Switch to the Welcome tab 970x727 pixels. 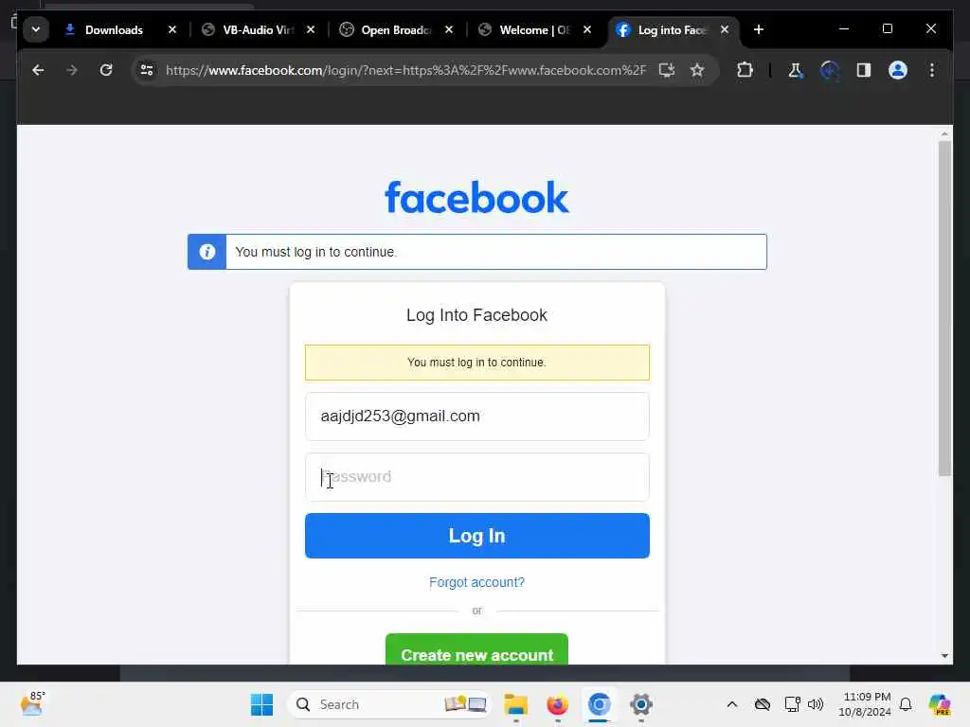pyautogui.click(x=535, y=29)
